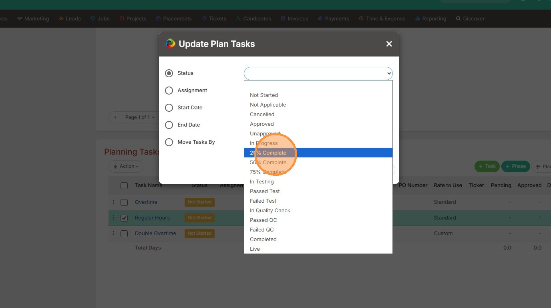Add a new Phase

pos(516,167)
